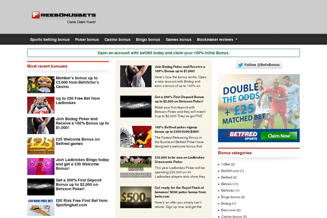Open Royal Flush $500 bwin.com headline

pos(180,192)
